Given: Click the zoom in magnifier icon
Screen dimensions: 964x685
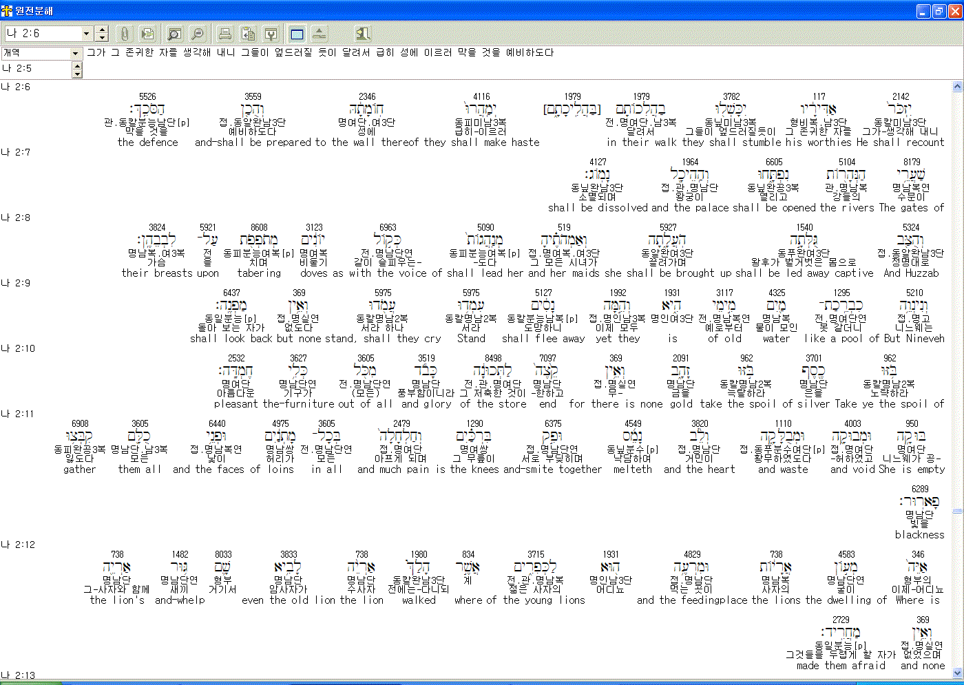Looking at the screenshot, I should pyautogui.click(x=175, y=33).
